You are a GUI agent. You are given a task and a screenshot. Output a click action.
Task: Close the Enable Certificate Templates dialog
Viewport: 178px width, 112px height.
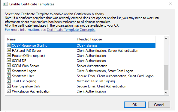tap(170, 4)
